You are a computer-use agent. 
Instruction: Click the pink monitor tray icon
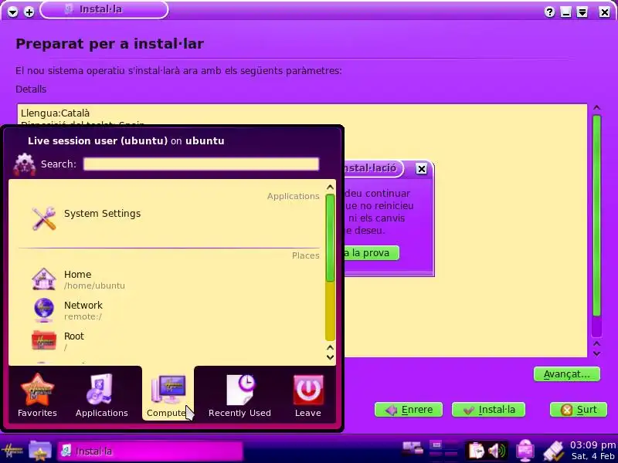pyautogui.click(x=525, y=451)
